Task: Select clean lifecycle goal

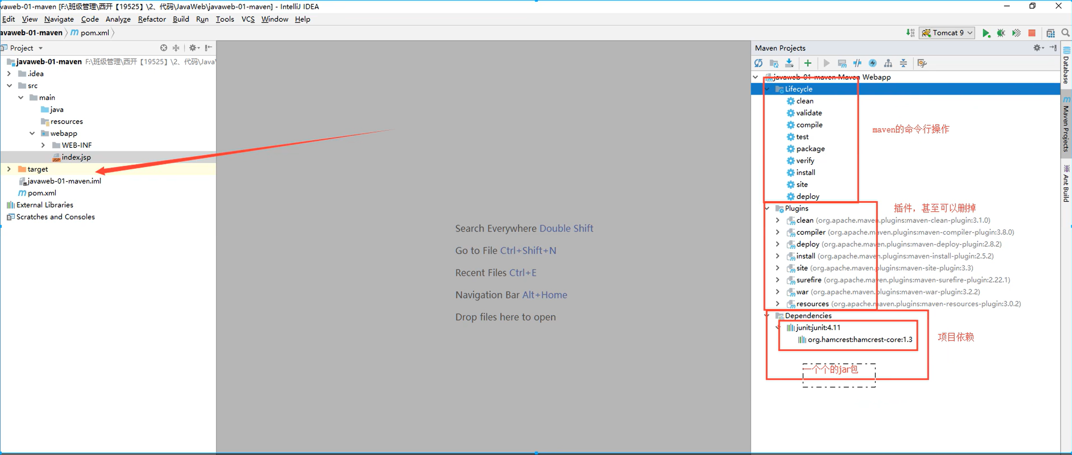Action: [800, 101]
